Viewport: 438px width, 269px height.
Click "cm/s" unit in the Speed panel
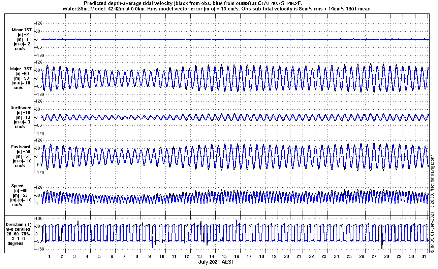point(18,205)
